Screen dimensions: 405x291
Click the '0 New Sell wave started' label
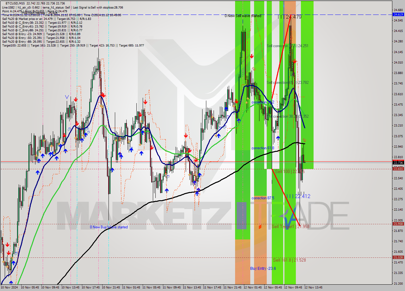point(243,16)
